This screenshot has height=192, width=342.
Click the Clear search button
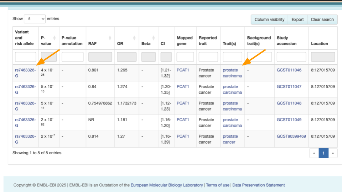pyautogui.click(x=322, y=20)
